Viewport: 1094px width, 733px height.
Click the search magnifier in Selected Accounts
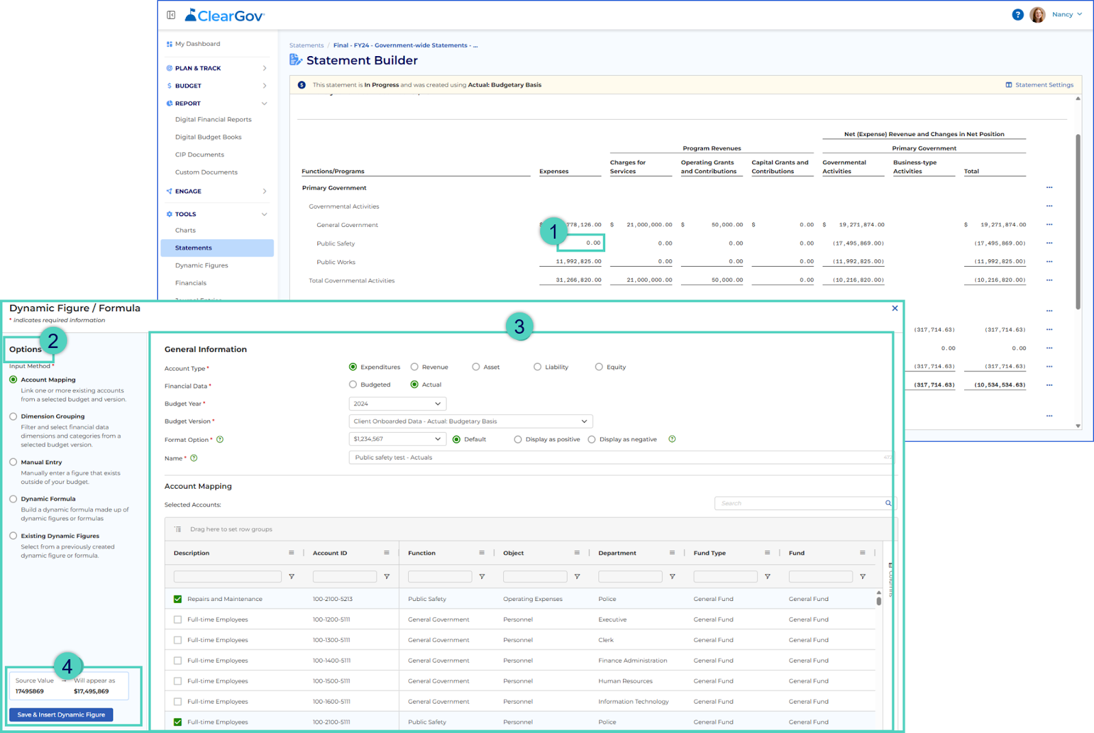tap(888, 503)
